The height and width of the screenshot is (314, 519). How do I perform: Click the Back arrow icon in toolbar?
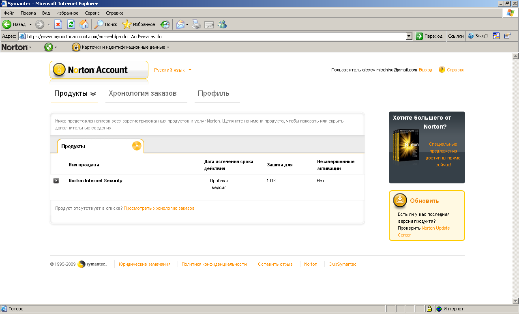coord(7,24)
